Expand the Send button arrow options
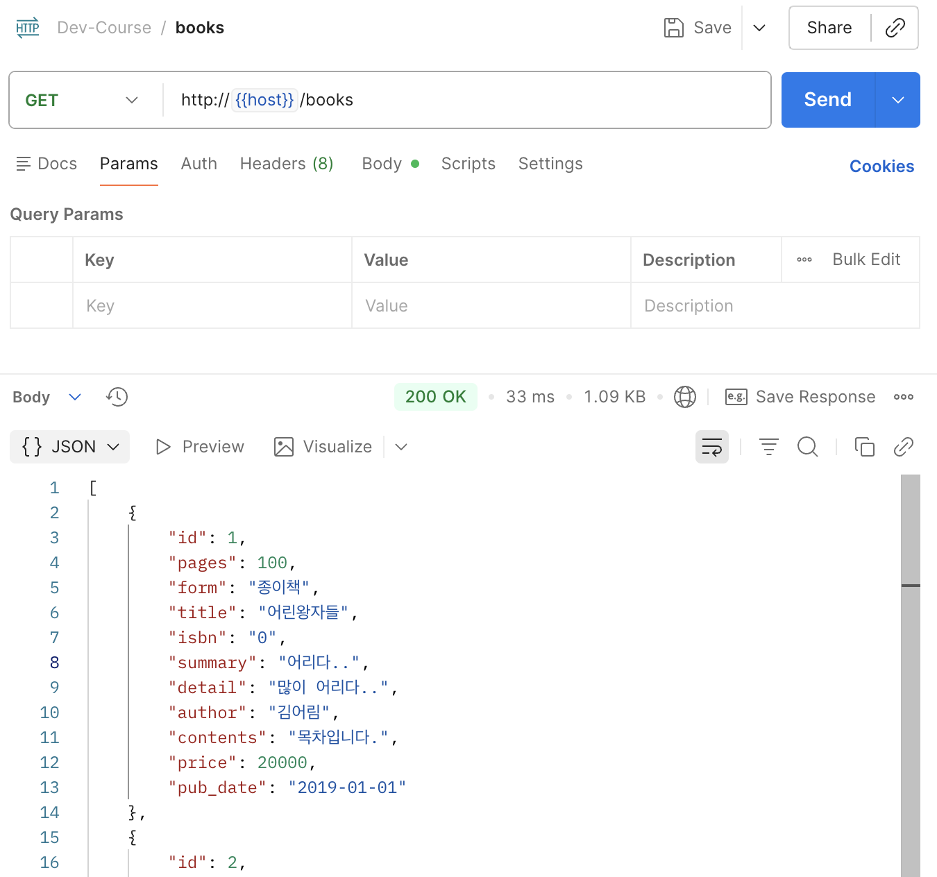Image resolution: width=937 pixels, height=877 pixels. pyautogui.click(x=898, y=100)
